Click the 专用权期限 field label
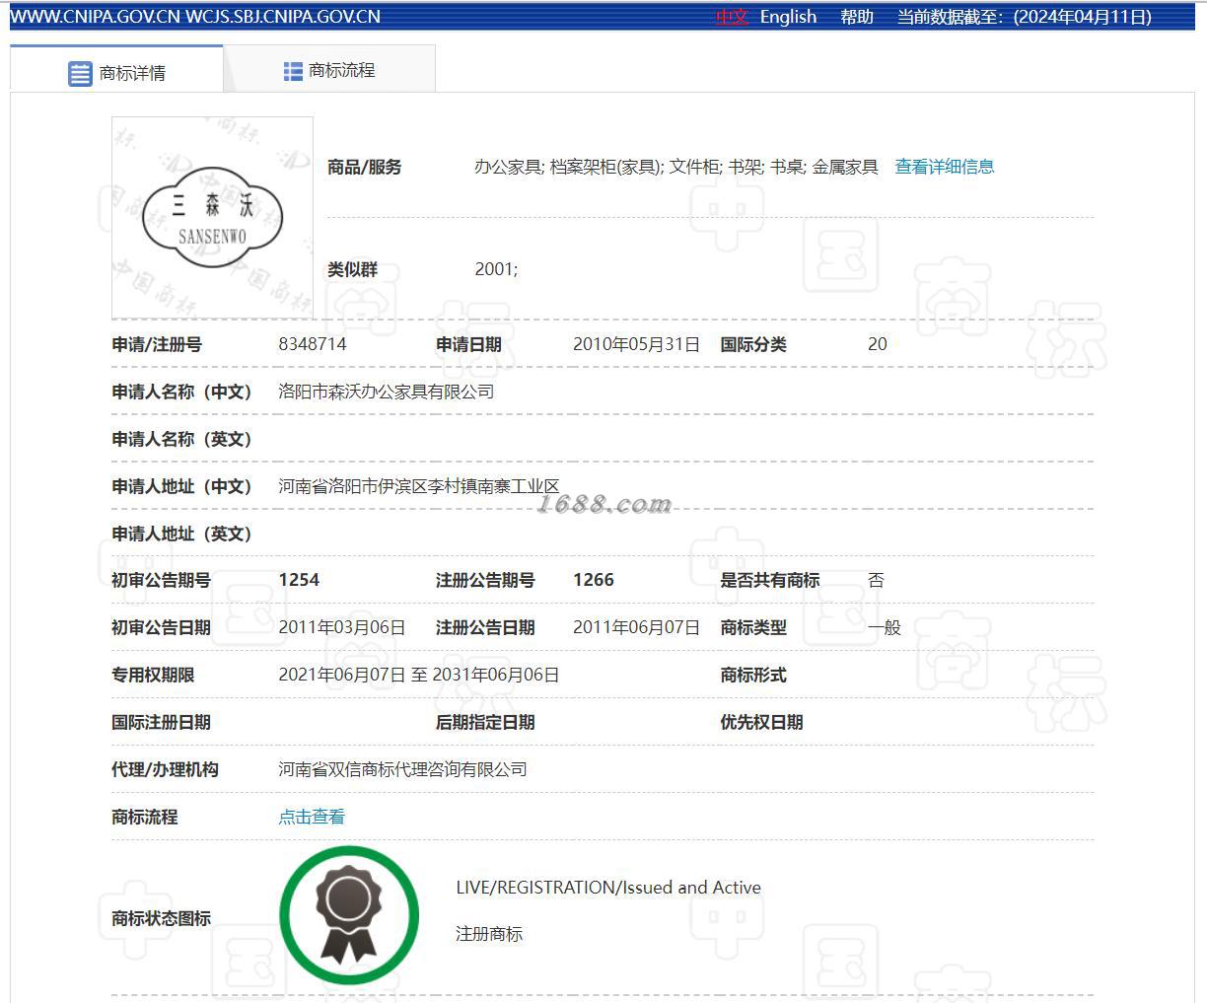This screenshot has height=1003, width=1207. 153,675
